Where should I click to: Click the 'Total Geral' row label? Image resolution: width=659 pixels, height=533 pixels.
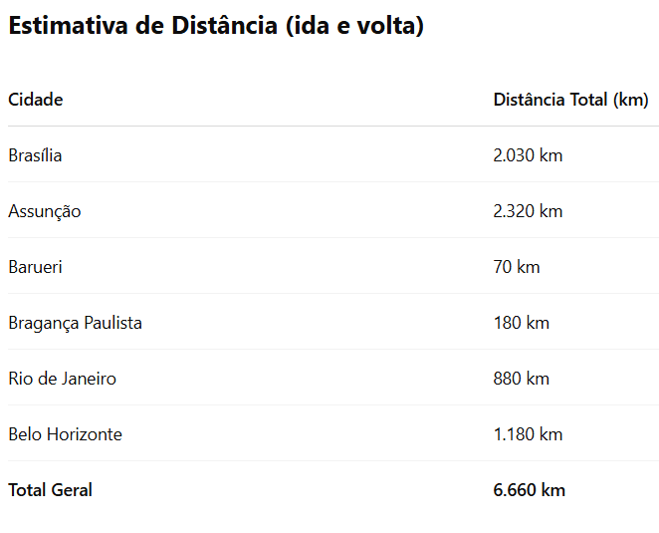tap(51, 490)
